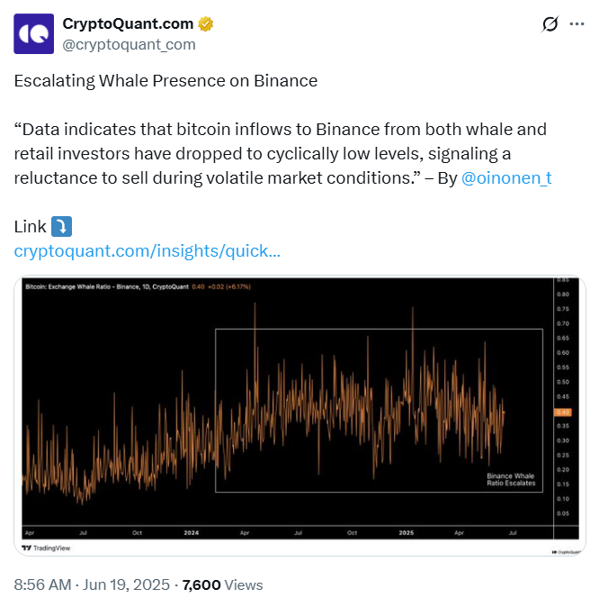This screenshot has height=598, width=599.
Task: Click the CryptoQuant watermark on the chart
Action: [566, 552]
